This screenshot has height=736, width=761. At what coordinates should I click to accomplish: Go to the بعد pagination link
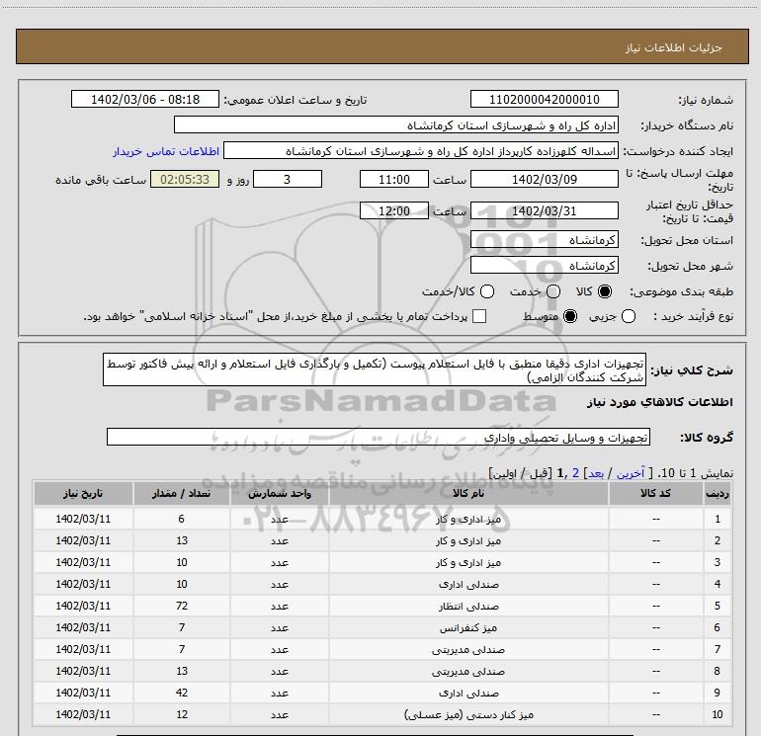coord(596,473)
